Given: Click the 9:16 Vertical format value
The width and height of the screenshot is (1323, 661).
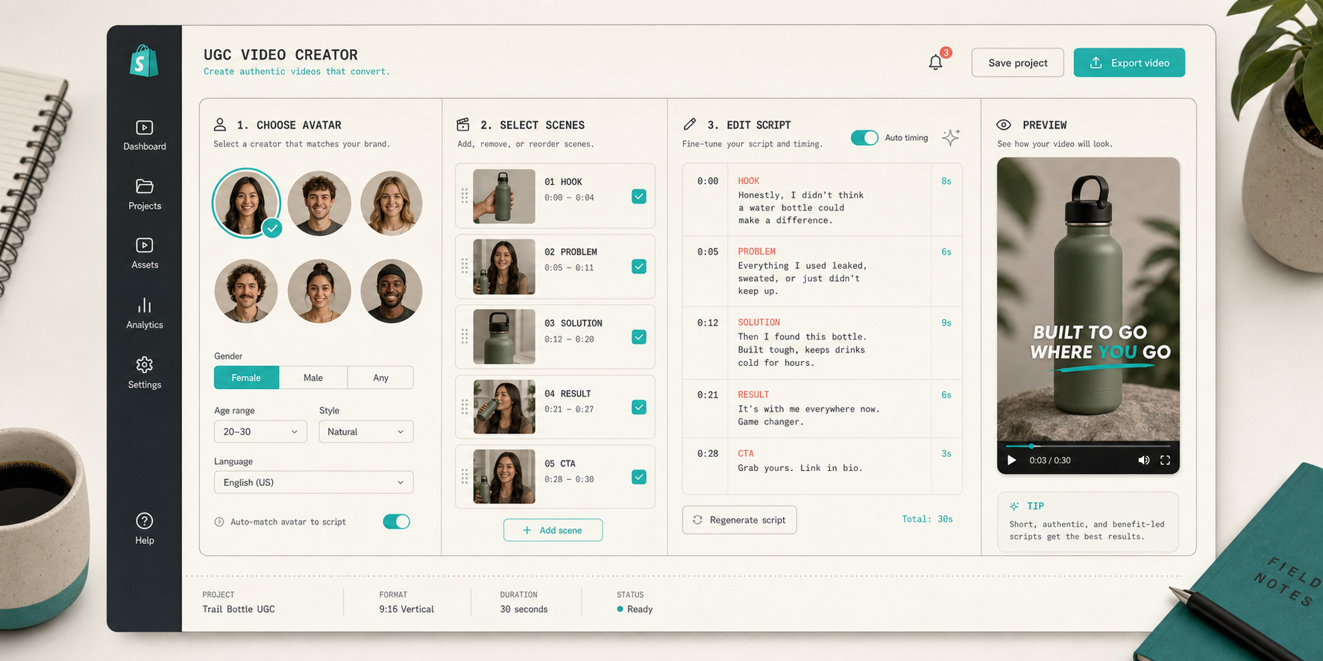Looking at the screenshot, I should point(406,609).
